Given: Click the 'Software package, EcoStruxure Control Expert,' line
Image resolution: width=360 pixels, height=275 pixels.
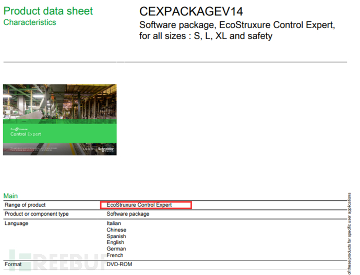Looking at the screenshot, I should click(237, 25).
